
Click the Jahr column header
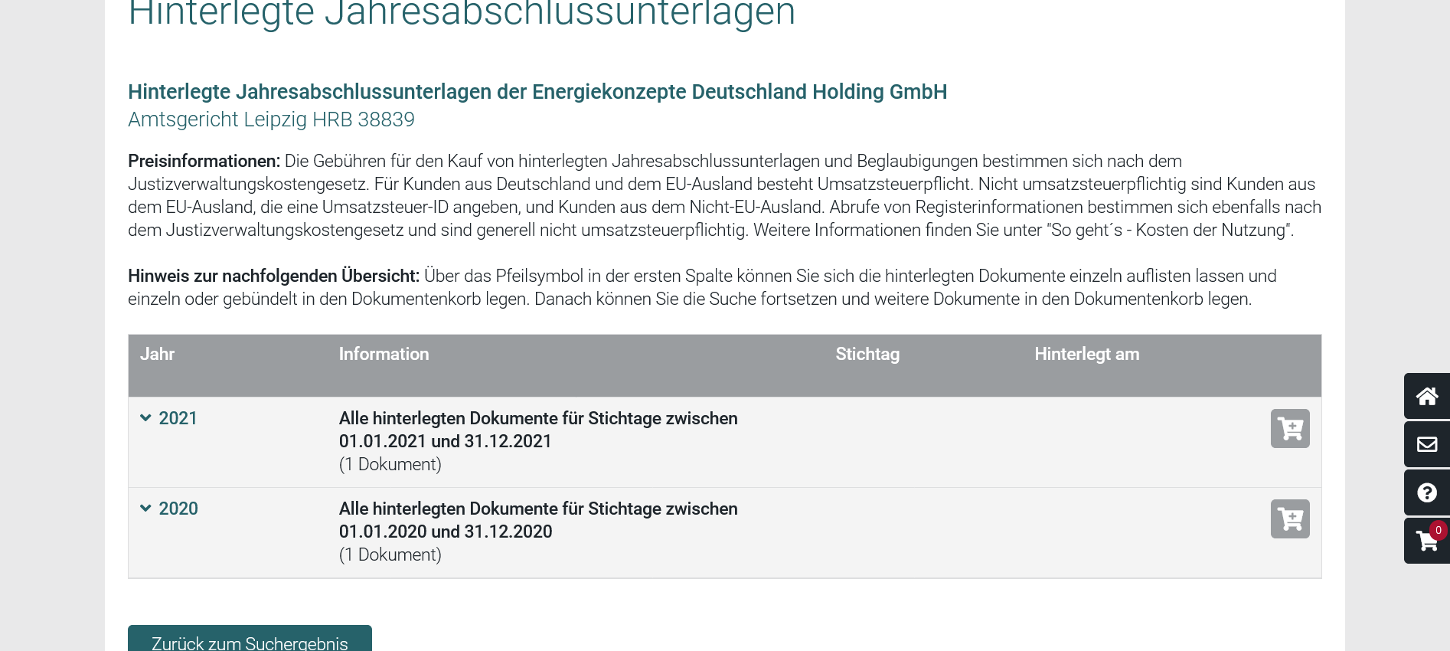[x=157, y=354]
